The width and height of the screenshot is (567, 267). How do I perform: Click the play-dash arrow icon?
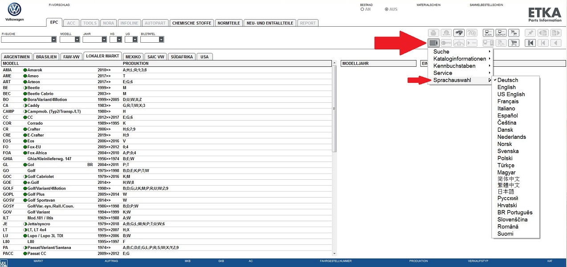point(472,43)
